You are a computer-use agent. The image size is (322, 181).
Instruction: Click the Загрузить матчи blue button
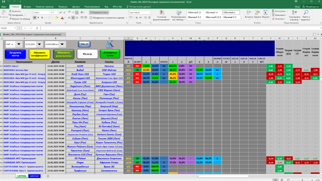point(15,54)
